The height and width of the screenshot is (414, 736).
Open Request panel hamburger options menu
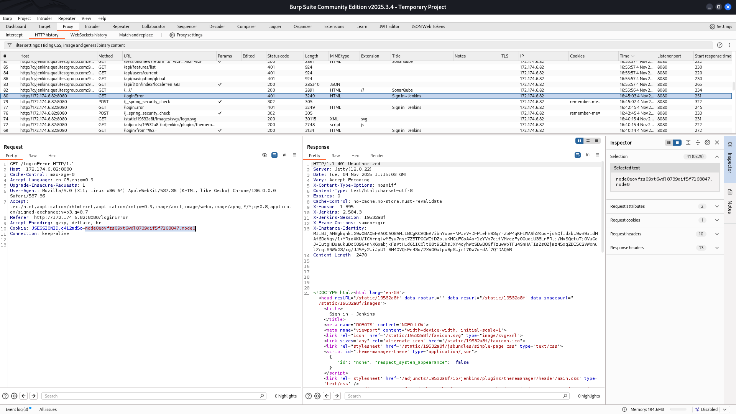click(x=294, y=155)
